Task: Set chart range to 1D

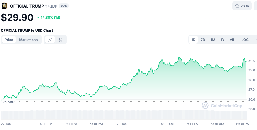Action: click(x=193, y=40)
